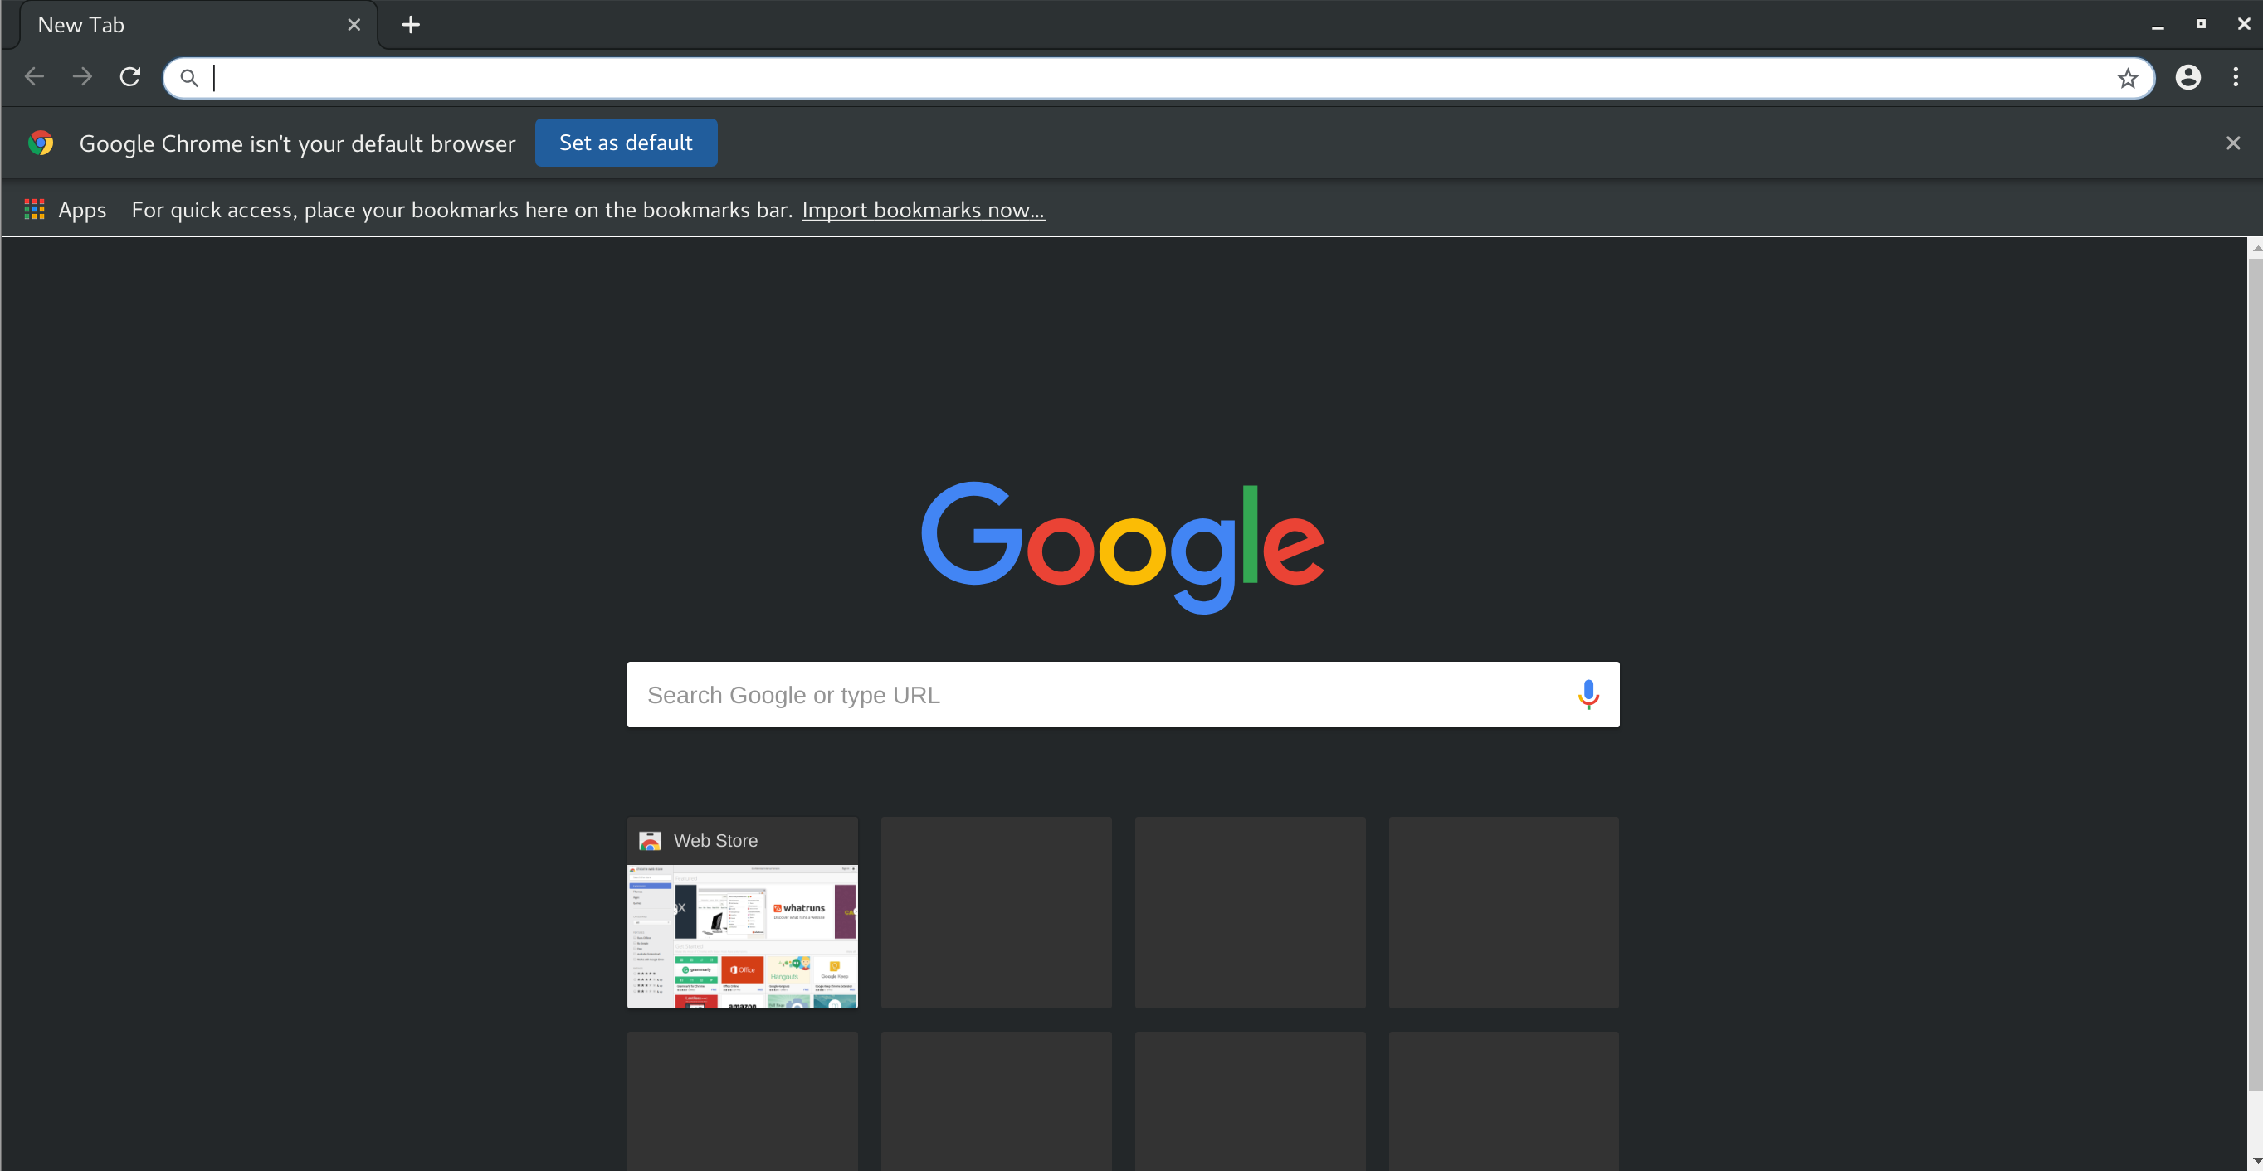Click Import bookmarks now link

tap(924, 210)
